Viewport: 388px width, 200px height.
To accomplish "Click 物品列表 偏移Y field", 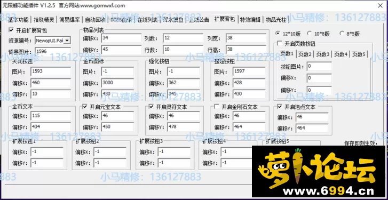I will click(x=121, y=50).
